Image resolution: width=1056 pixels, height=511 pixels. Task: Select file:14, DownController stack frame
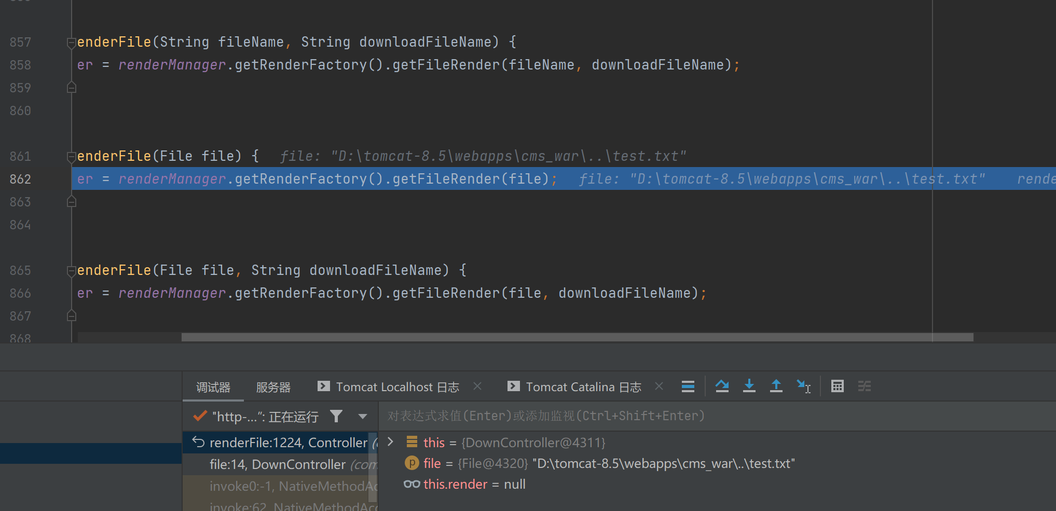tap(280, 464)
